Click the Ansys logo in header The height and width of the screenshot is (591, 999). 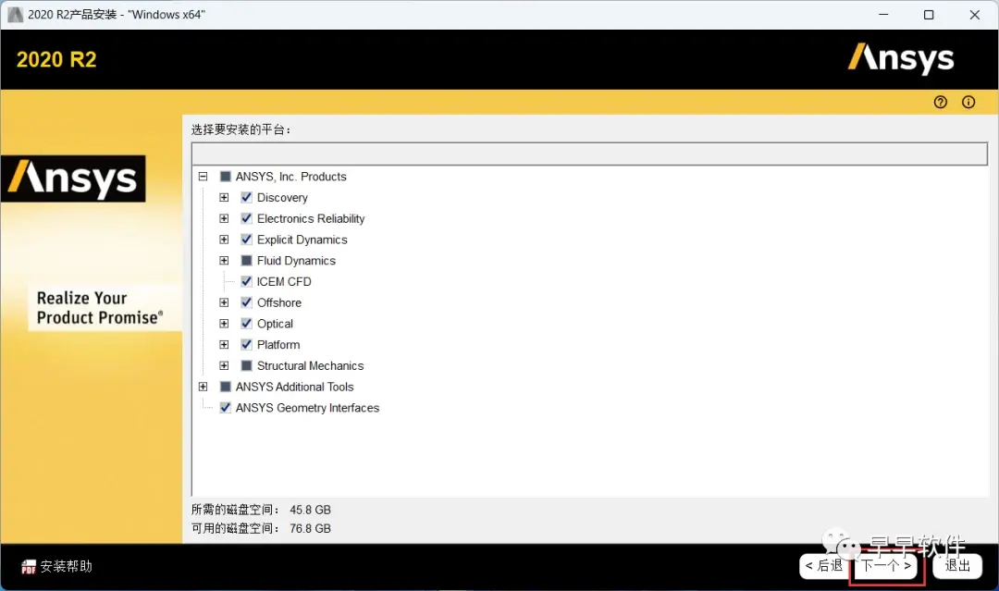[901, 58]
